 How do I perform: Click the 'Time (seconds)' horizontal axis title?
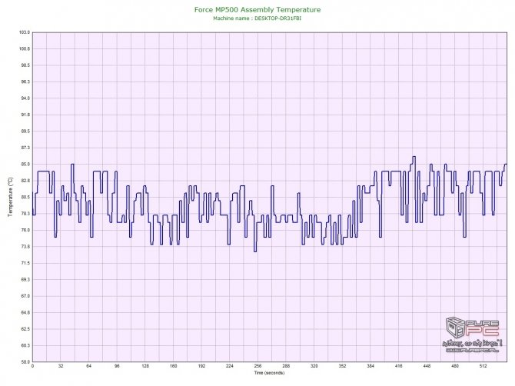[269, 372]
